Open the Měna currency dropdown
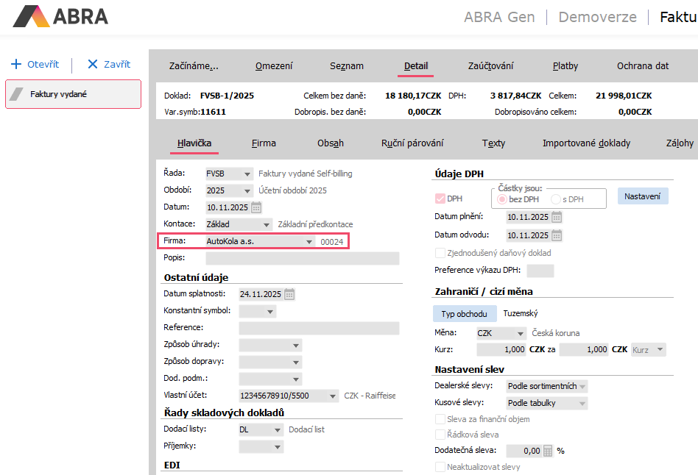The width and height of the screenshot is (698, 475). click(x=521, y=333)
